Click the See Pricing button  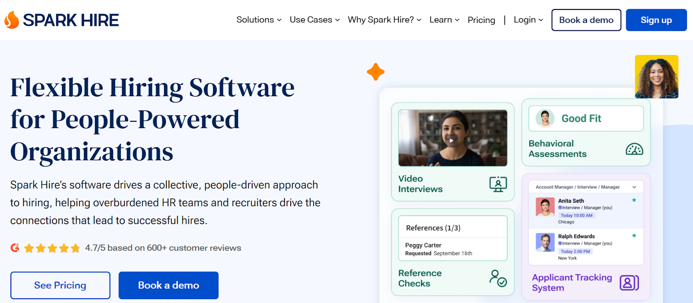60,285
